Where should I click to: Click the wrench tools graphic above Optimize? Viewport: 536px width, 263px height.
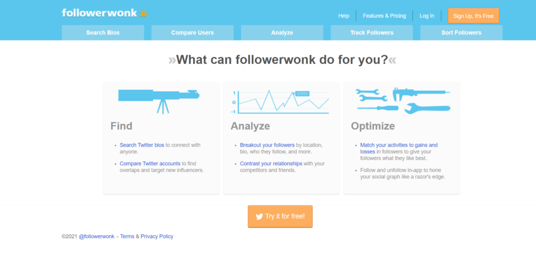(x=402, y=100)
